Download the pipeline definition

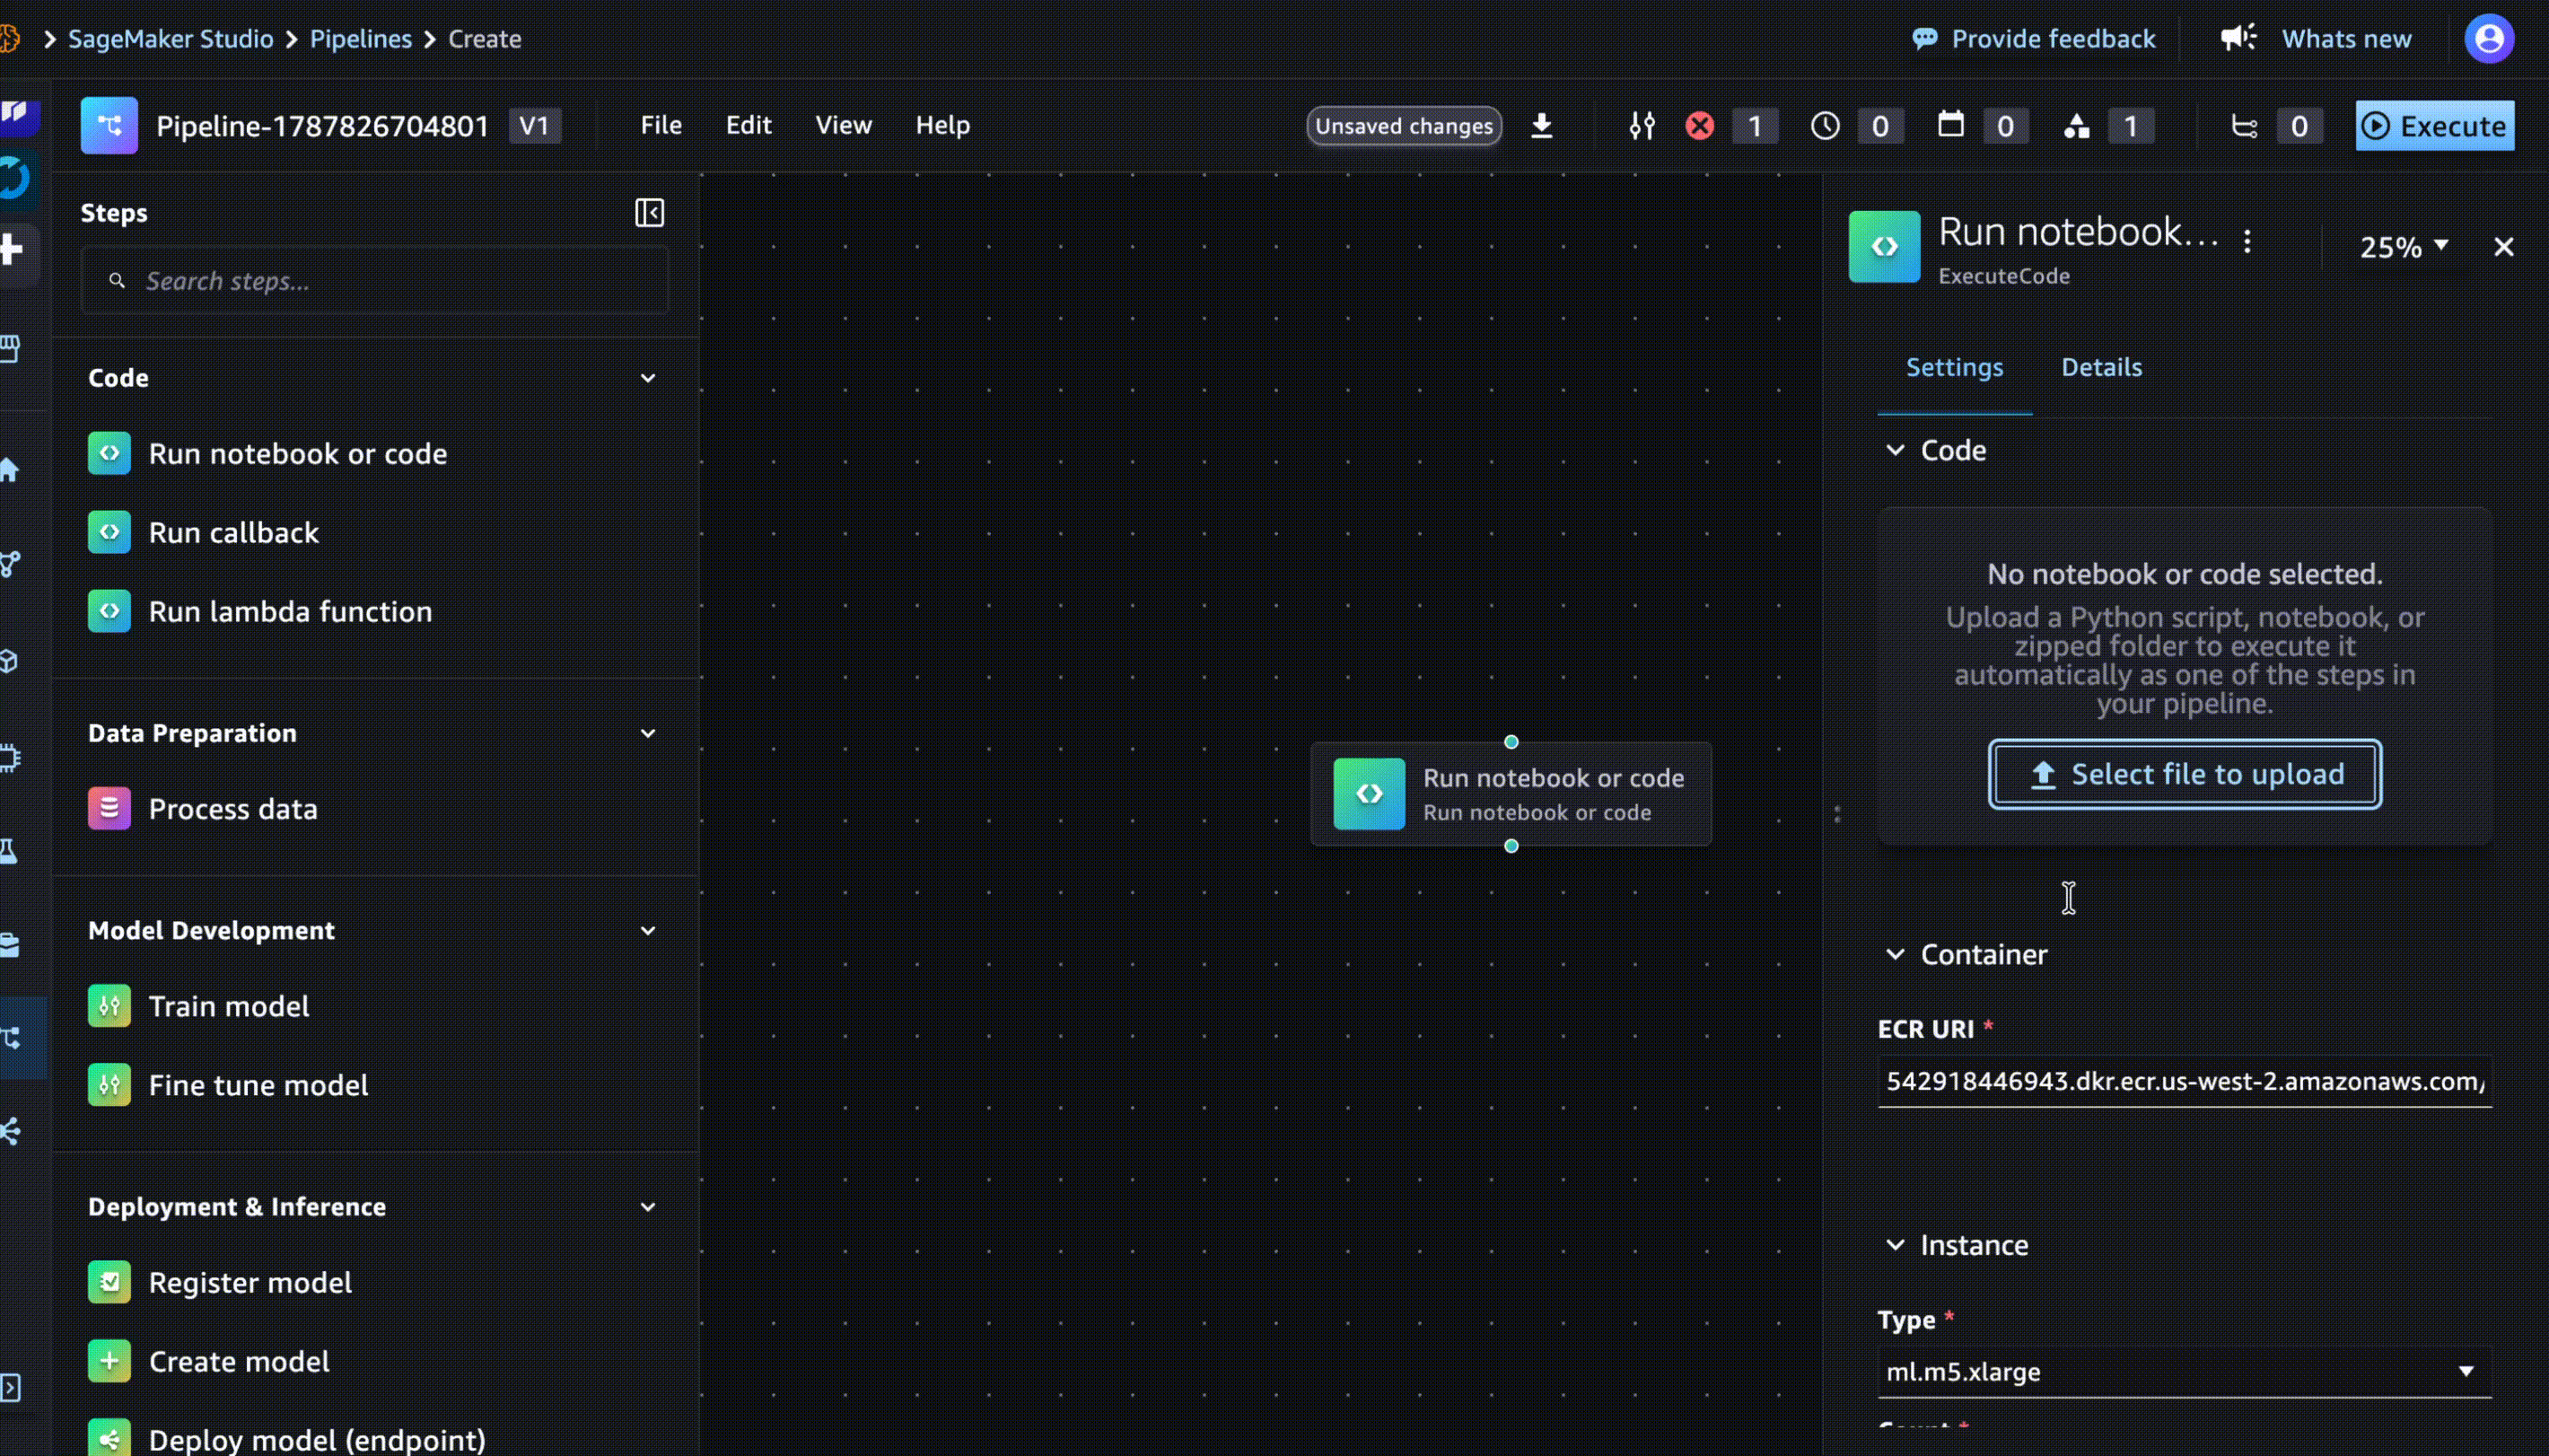click(1541, 125)
